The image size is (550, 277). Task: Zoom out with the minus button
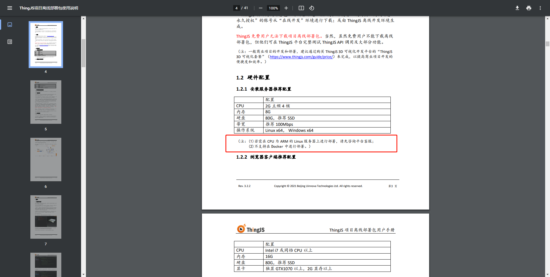point(261,8)
